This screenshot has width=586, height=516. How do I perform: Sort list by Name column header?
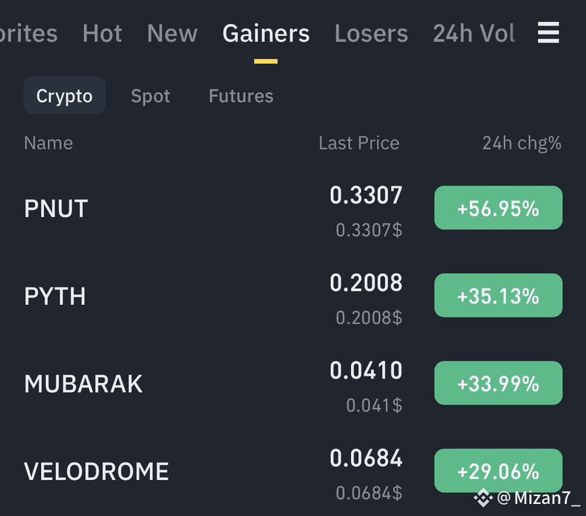tap(48, 143)
